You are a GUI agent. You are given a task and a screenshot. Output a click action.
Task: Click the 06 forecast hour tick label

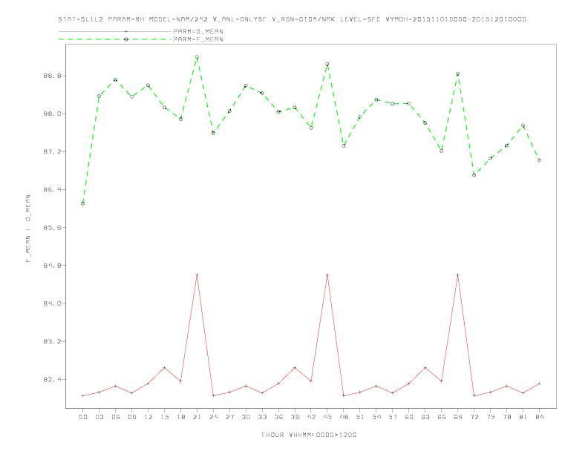[x=116, y=417]
